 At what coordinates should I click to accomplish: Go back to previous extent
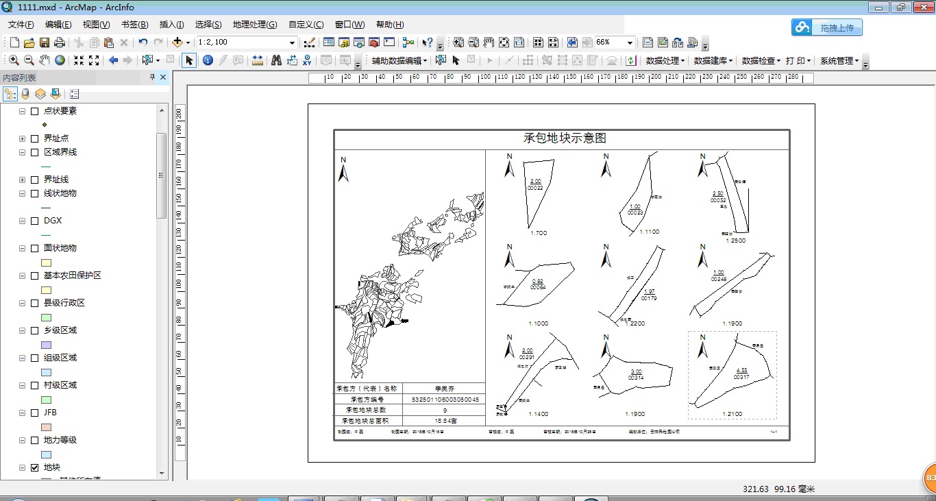click(114, 60)
